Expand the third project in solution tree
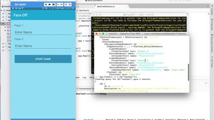Viewport: 214px width, 120px height. point(3,20)
